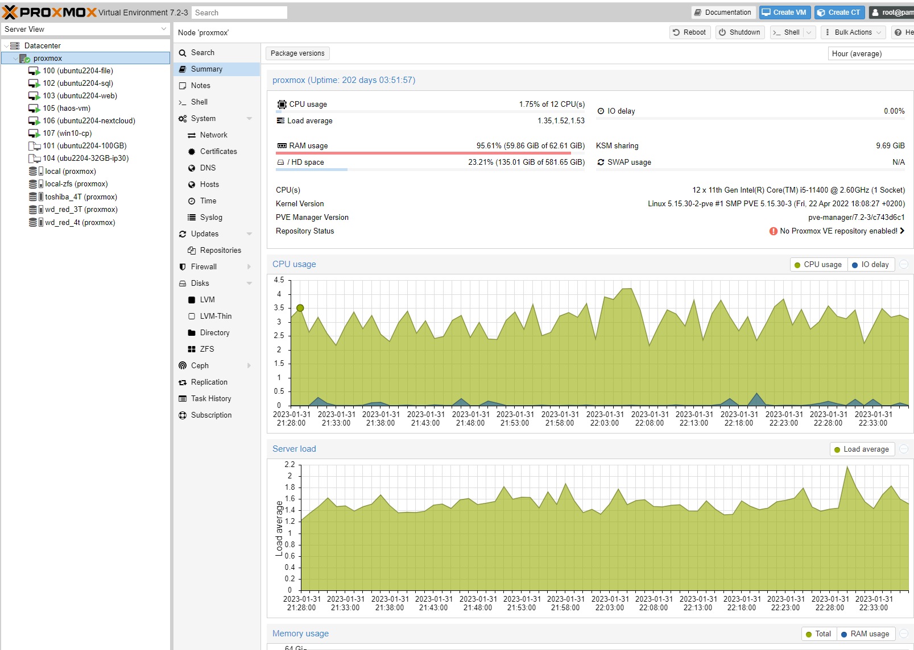Collapse the proxmox node arrow

(15, 59)
